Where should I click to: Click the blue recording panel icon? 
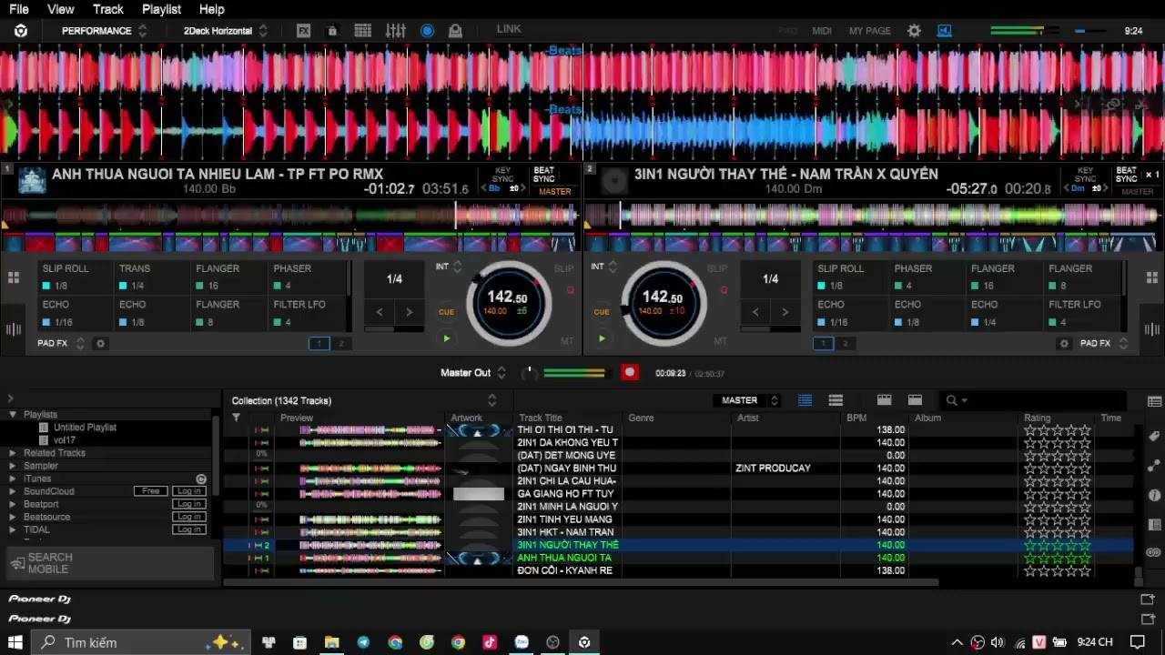coord(427,30)
